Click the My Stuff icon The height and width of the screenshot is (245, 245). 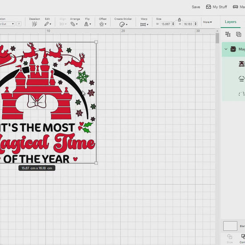[x=208, y=7]
